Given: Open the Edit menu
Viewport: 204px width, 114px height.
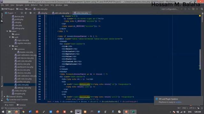Looking at the screenshot, I should pyautogui.click(x=7, y=5).
